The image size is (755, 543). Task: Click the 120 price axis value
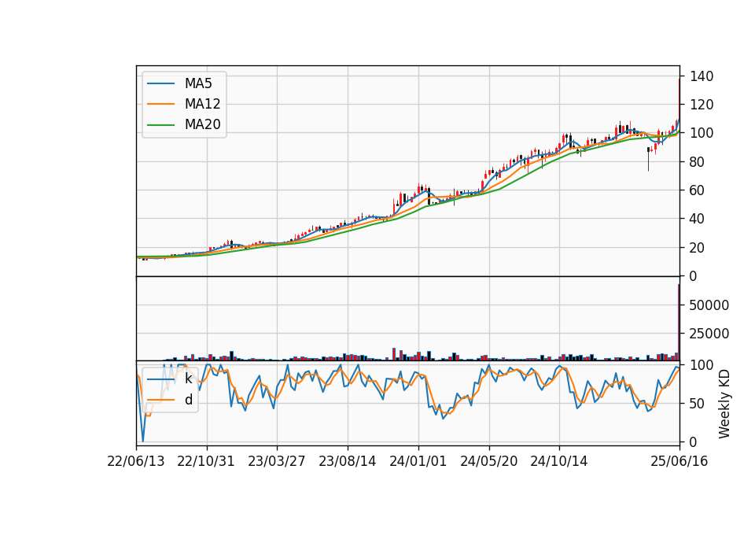point(702,105)
